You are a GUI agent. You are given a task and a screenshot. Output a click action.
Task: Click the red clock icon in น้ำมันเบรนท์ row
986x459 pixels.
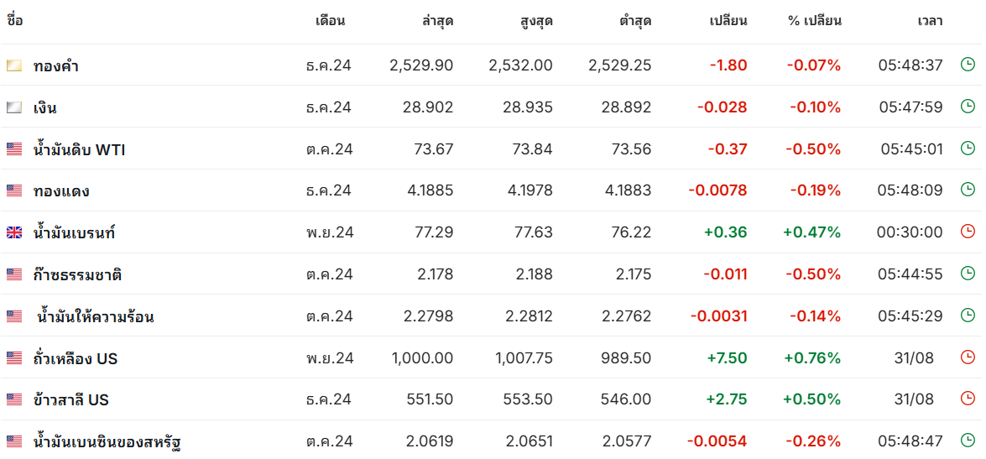(968, 232)
